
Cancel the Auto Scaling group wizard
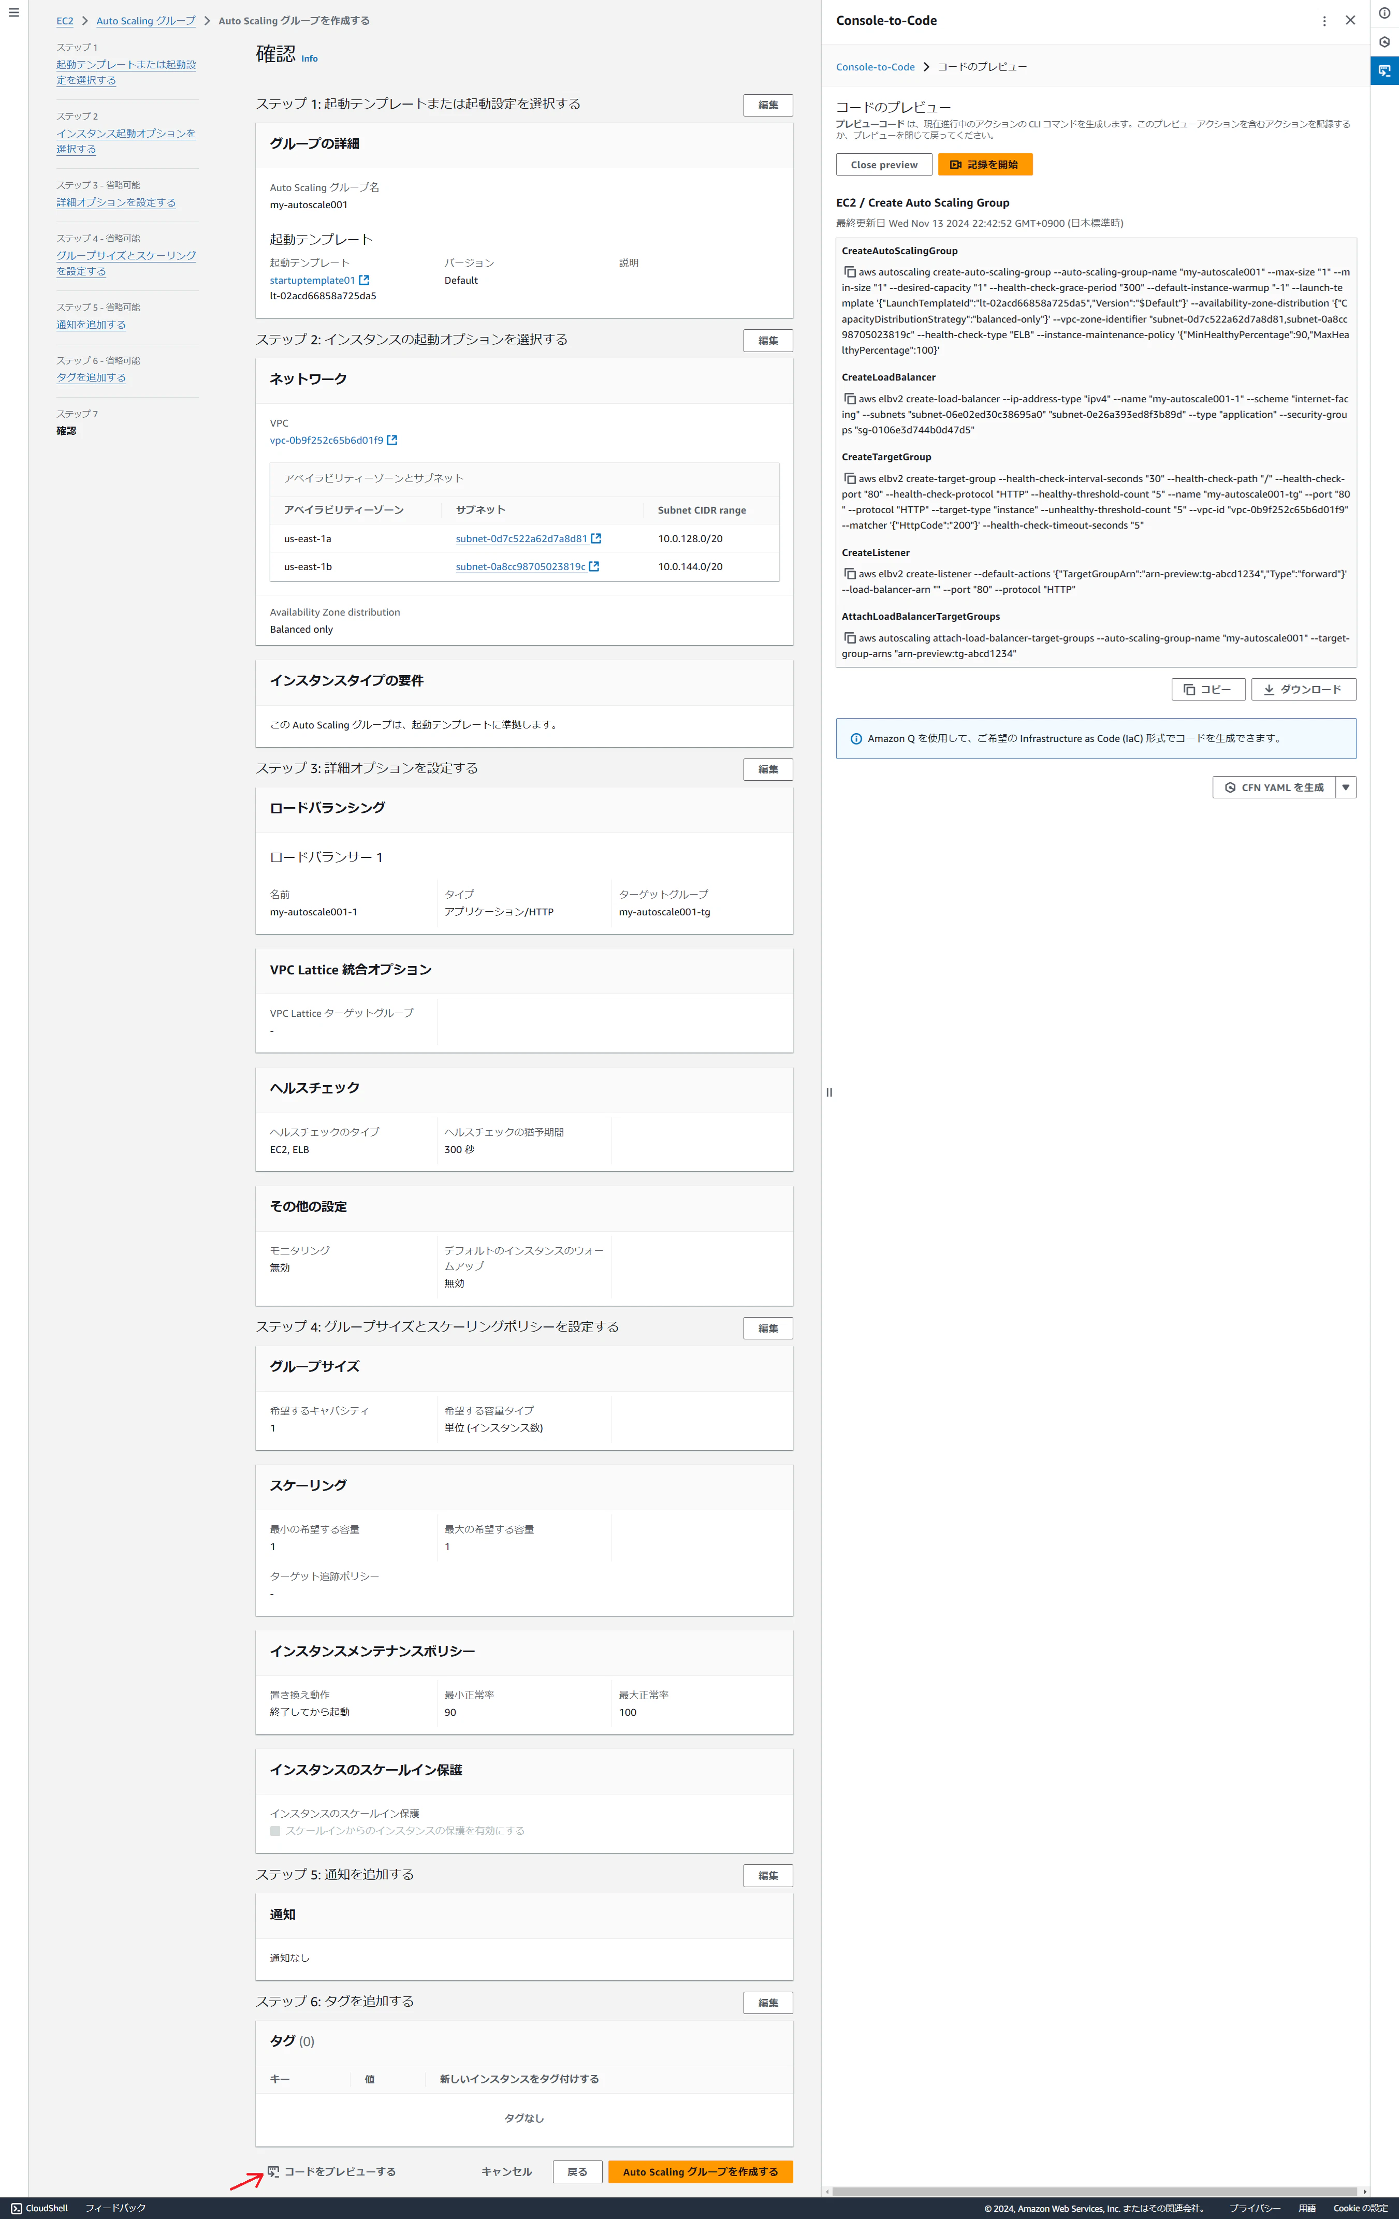click(507, 2172)
